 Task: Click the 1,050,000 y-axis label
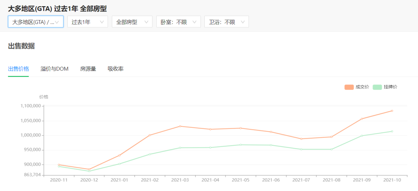click(30, 121)
